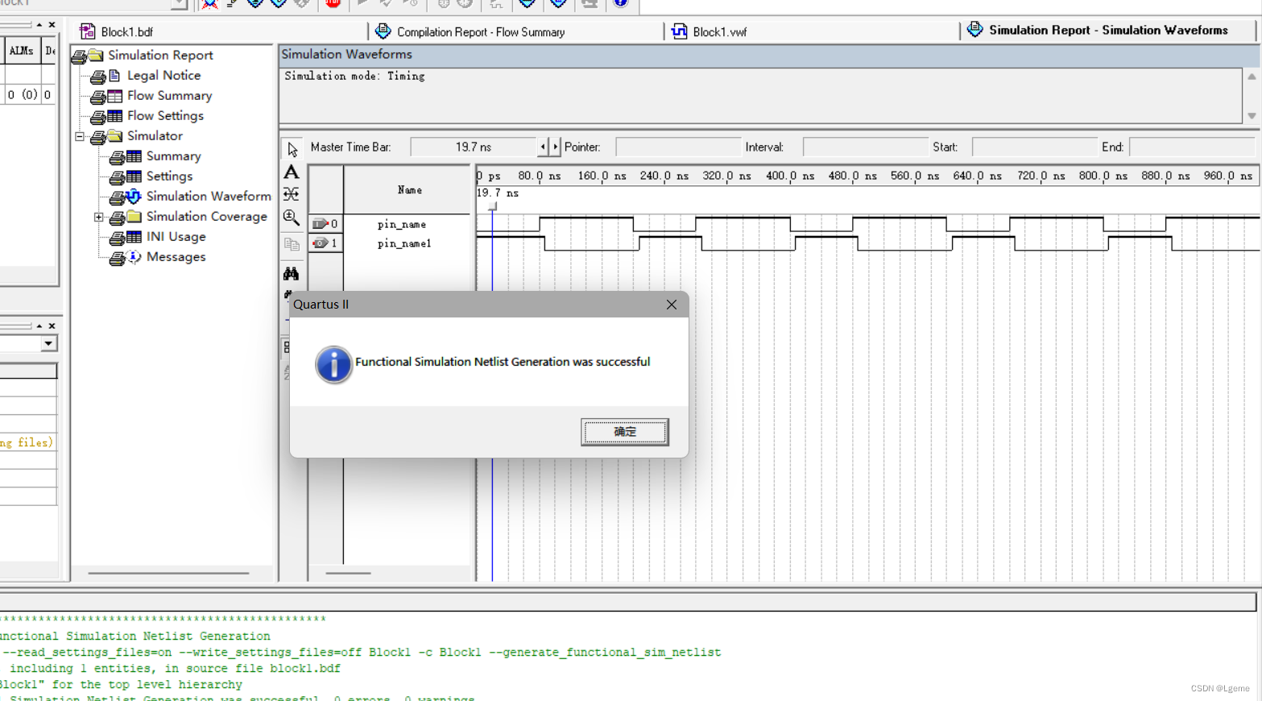The width and height of the screenshot is (1262, 701).
Task: Click the Duplicate/Copy icon in the waveform toolbar
Action: pyautogui.click(x=291, y=244)
